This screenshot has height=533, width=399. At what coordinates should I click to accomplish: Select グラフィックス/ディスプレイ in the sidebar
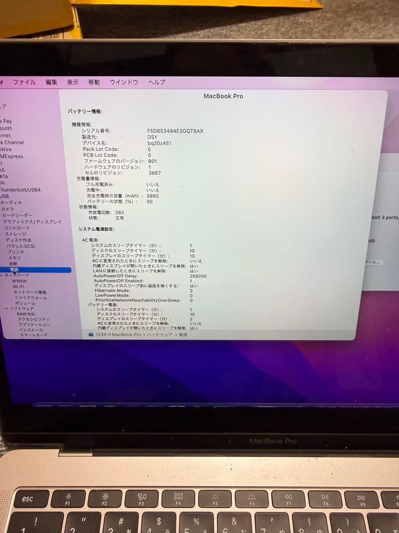pyautogui.click(x=32, y=222)
